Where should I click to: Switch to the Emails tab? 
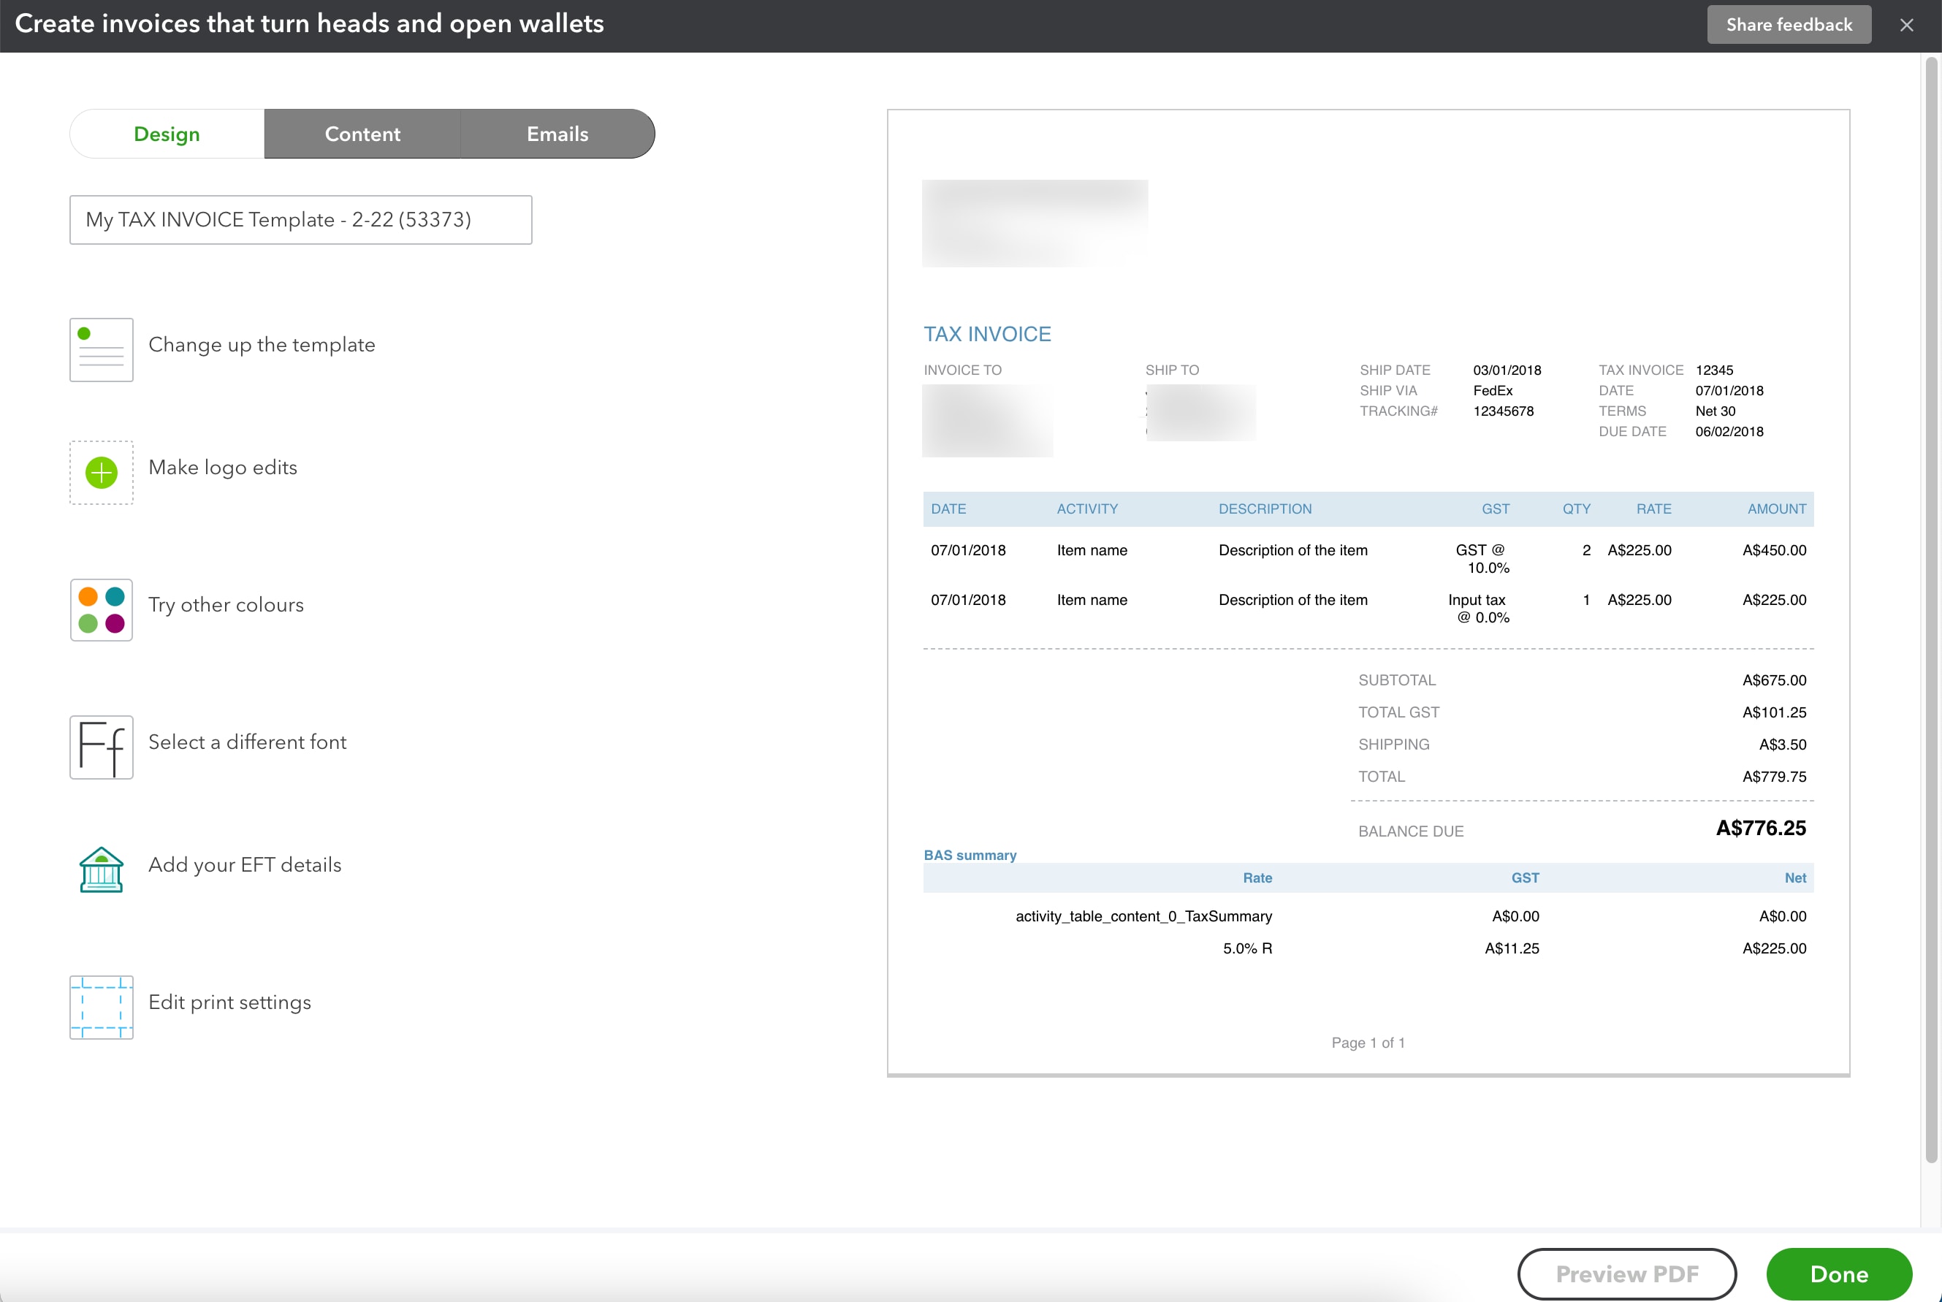click(x=556, y=133)
